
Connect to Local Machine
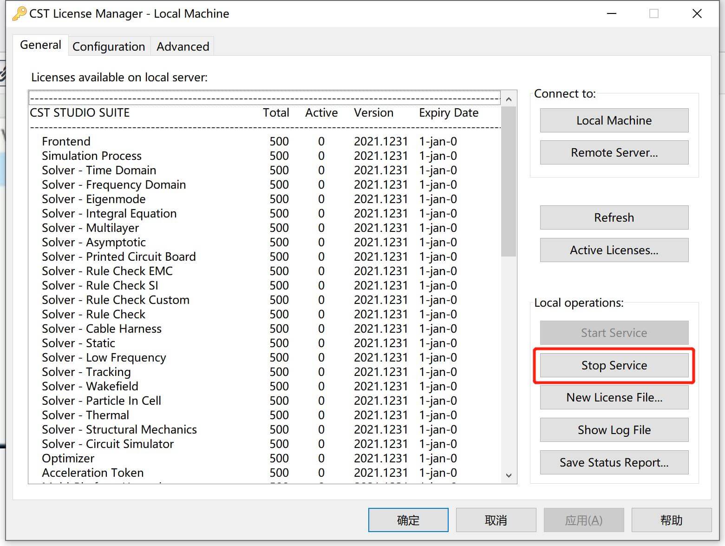pos(614,120)
